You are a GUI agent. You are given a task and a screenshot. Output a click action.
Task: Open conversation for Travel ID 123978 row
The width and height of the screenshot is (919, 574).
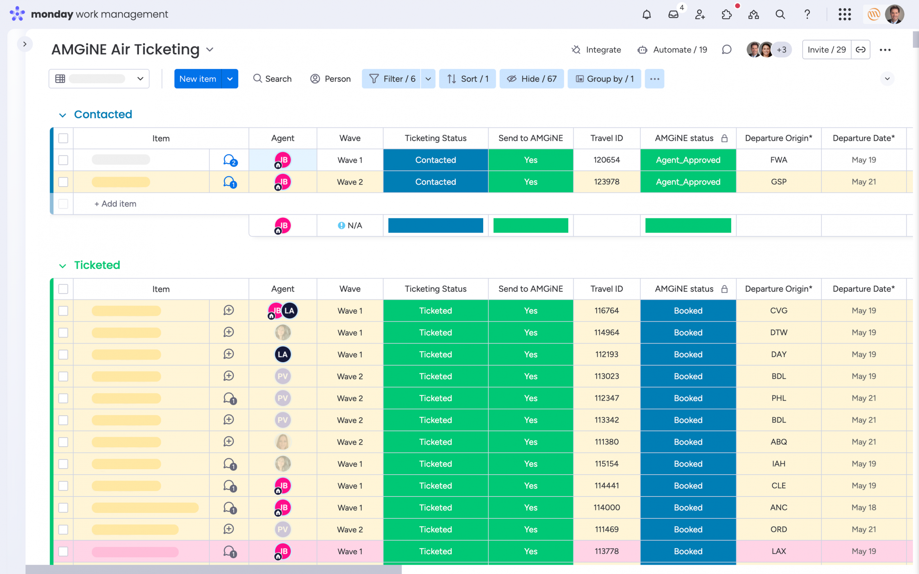230,182
